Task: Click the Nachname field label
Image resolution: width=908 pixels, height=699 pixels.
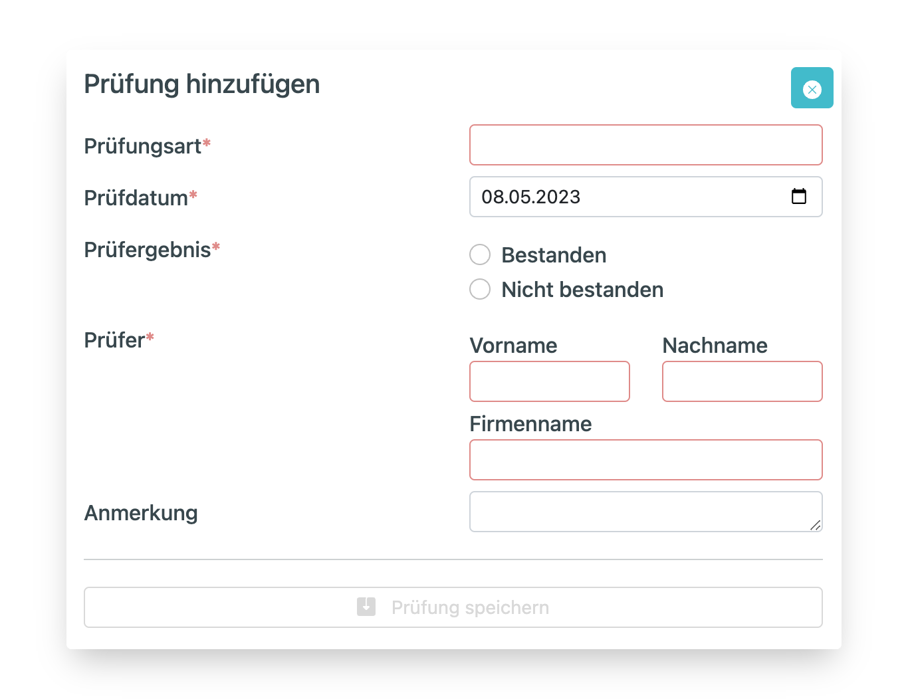Action: 715,346
